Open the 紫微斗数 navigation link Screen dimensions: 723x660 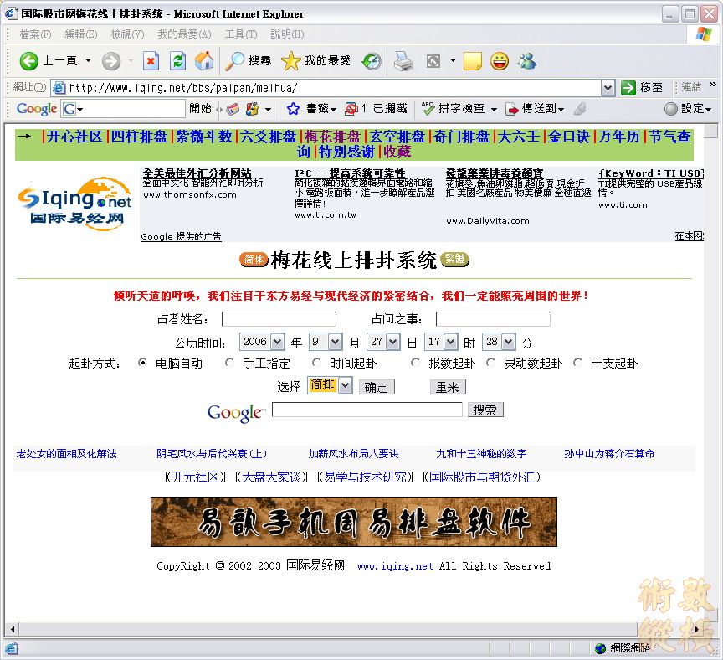click(203, 137)
